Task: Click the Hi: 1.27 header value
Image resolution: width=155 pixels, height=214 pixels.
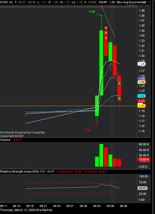Action: point(65,2)
